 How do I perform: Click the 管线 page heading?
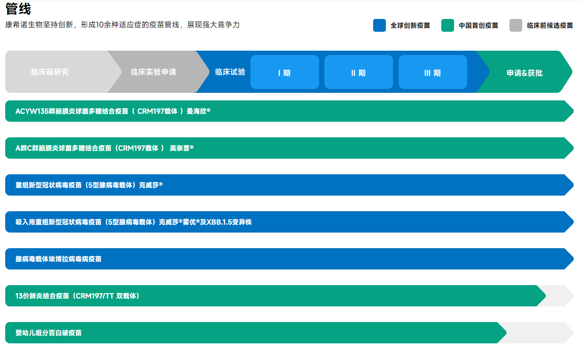(x=18, y=8)
